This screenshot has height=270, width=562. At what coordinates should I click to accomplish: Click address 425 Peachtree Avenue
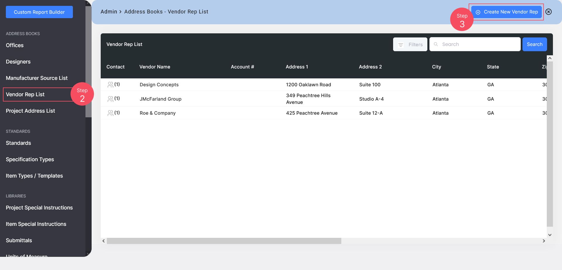point(312,113)
